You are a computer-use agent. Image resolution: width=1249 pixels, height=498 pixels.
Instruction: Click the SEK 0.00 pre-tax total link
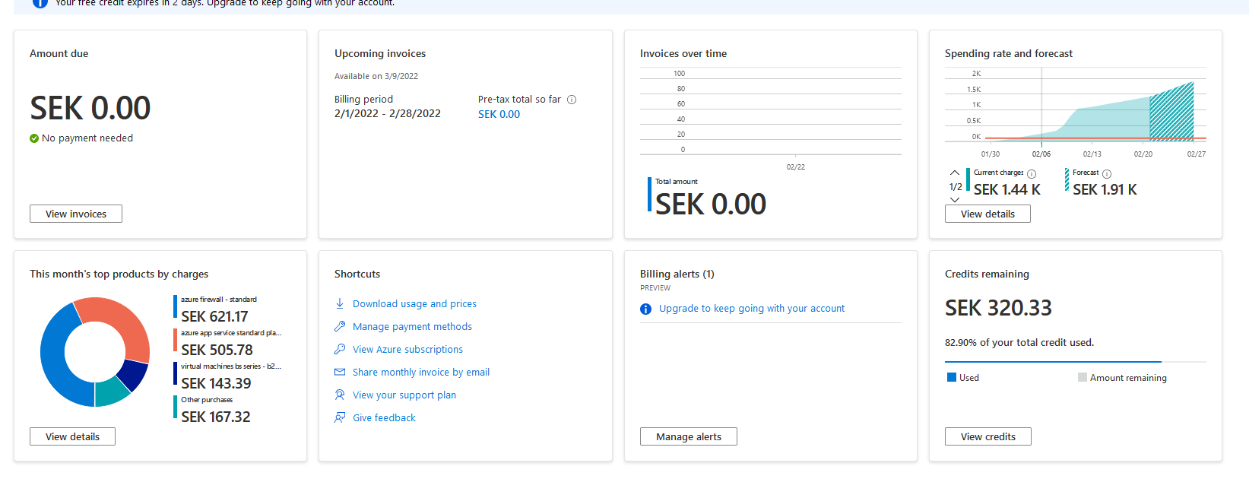[499, 114]
